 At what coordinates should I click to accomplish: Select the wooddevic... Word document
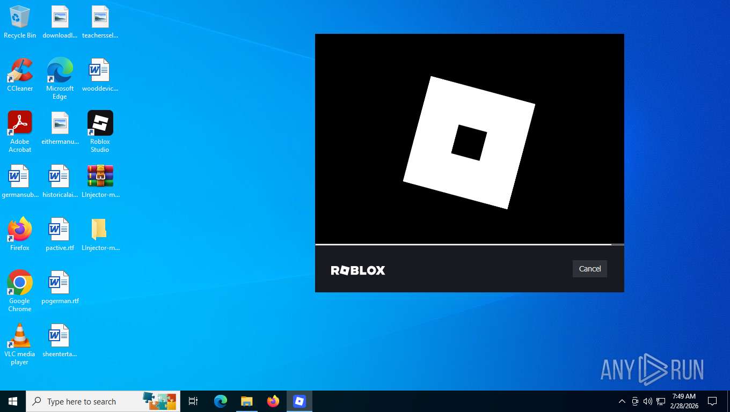point(100,76)
